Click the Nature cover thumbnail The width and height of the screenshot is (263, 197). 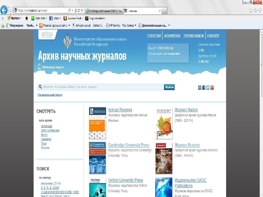(164, 123)
